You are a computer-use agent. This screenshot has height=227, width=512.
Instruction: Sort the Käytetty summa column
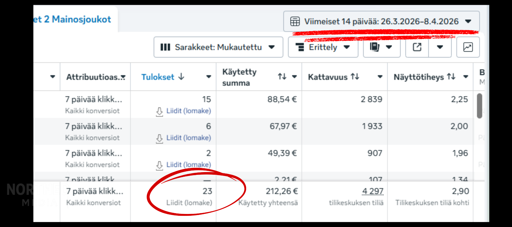pos(282,77)
